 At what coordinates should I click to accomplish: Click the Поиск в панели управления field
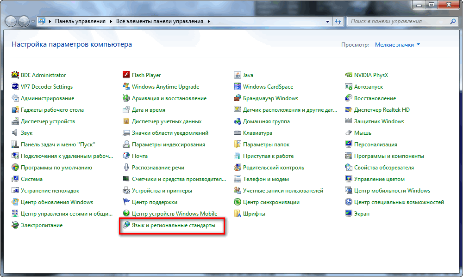(x=398, y=21)
